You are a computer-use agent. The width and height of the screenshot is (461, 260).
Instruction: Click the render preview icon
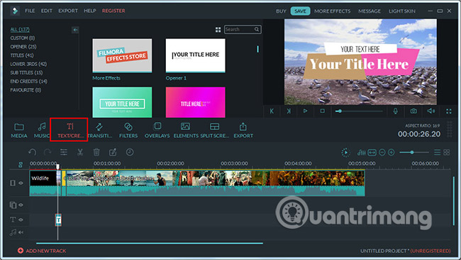[345, 153]
